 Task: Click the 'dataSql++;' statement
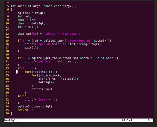tap(47, 82)
